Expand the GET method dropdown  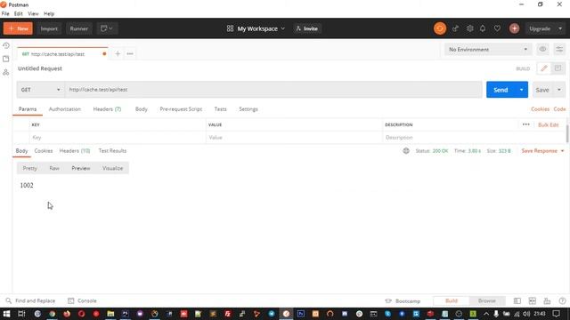pyautogui.click(x=40, y=90)
